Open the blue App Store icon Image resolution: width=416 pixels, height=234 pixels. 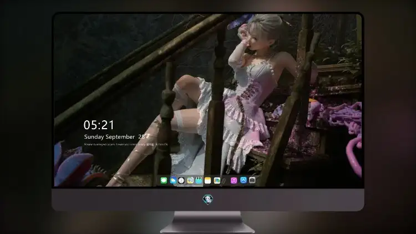point(243,180)
